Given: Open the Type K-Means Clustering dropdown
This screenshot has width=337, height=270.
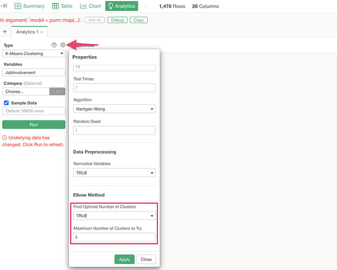Looking at the screenshot, I should click(34, 53).
